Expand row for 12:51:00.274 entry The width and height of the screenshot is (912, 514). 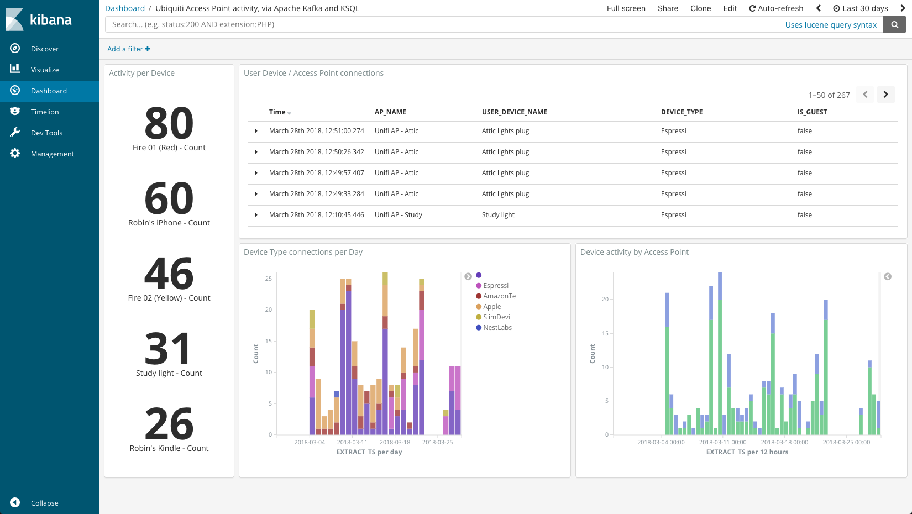point(256,131)
